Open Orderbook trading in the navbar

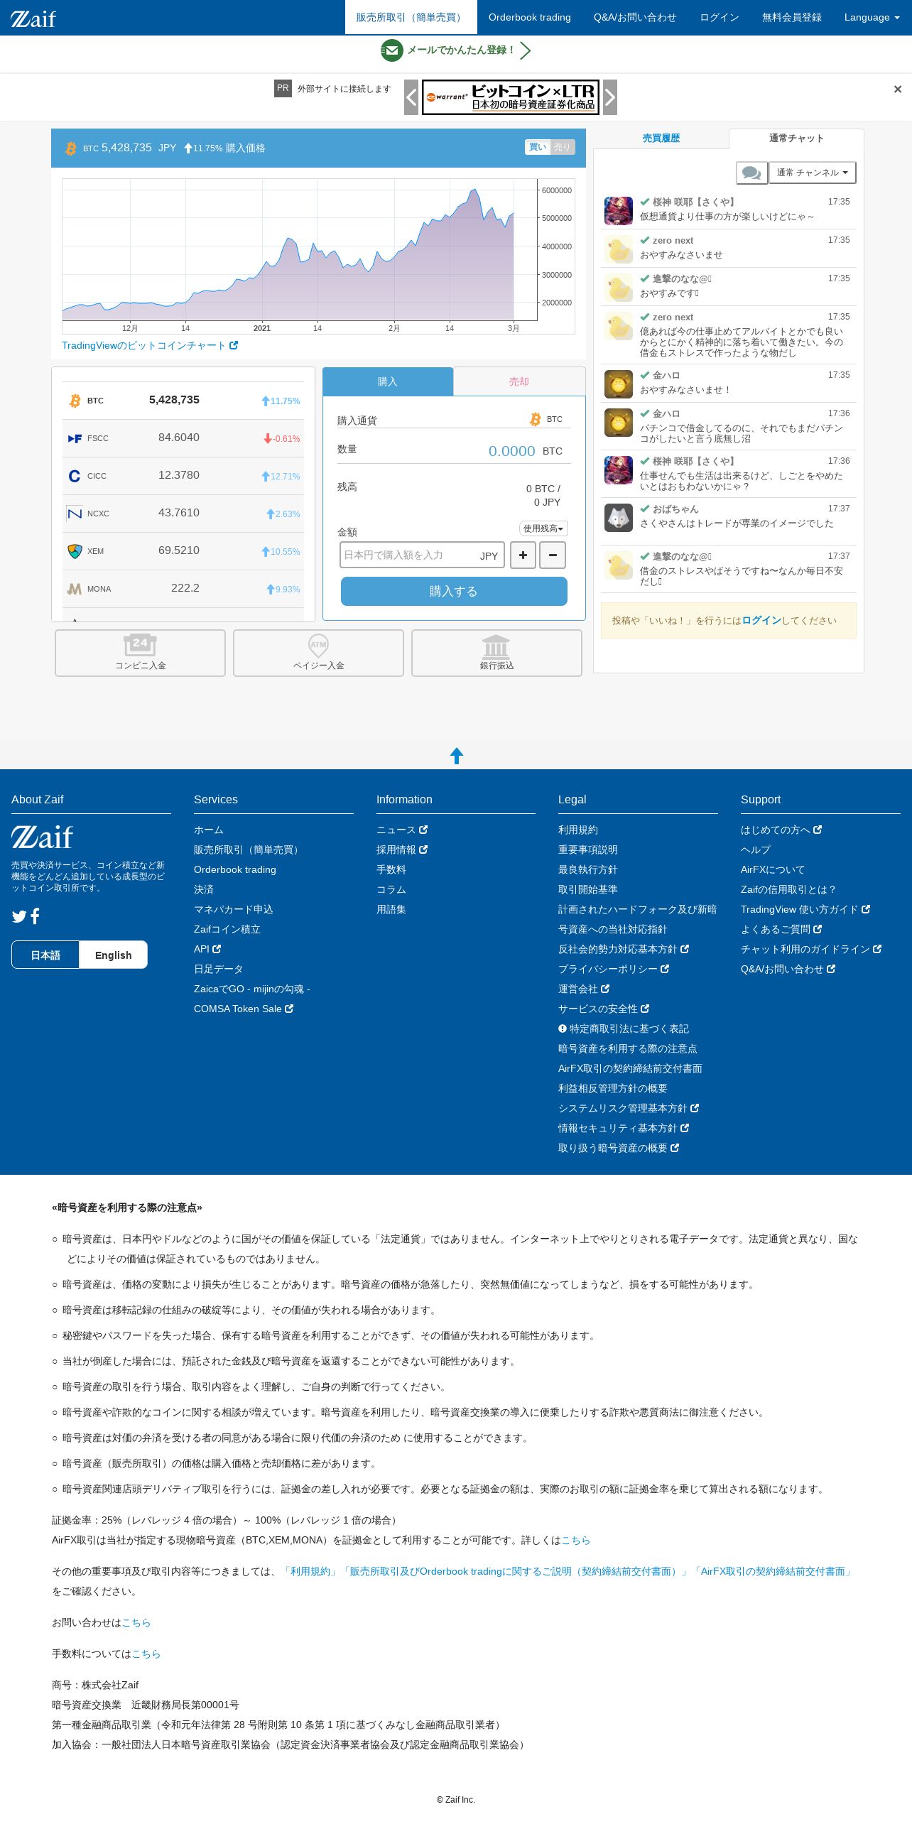tap(530, 18)
